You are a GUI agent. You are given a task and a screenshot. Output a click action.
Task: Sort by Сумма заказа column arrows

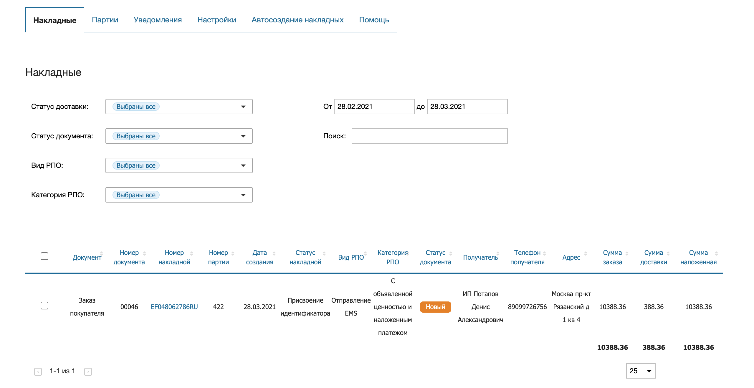(627, 253)
